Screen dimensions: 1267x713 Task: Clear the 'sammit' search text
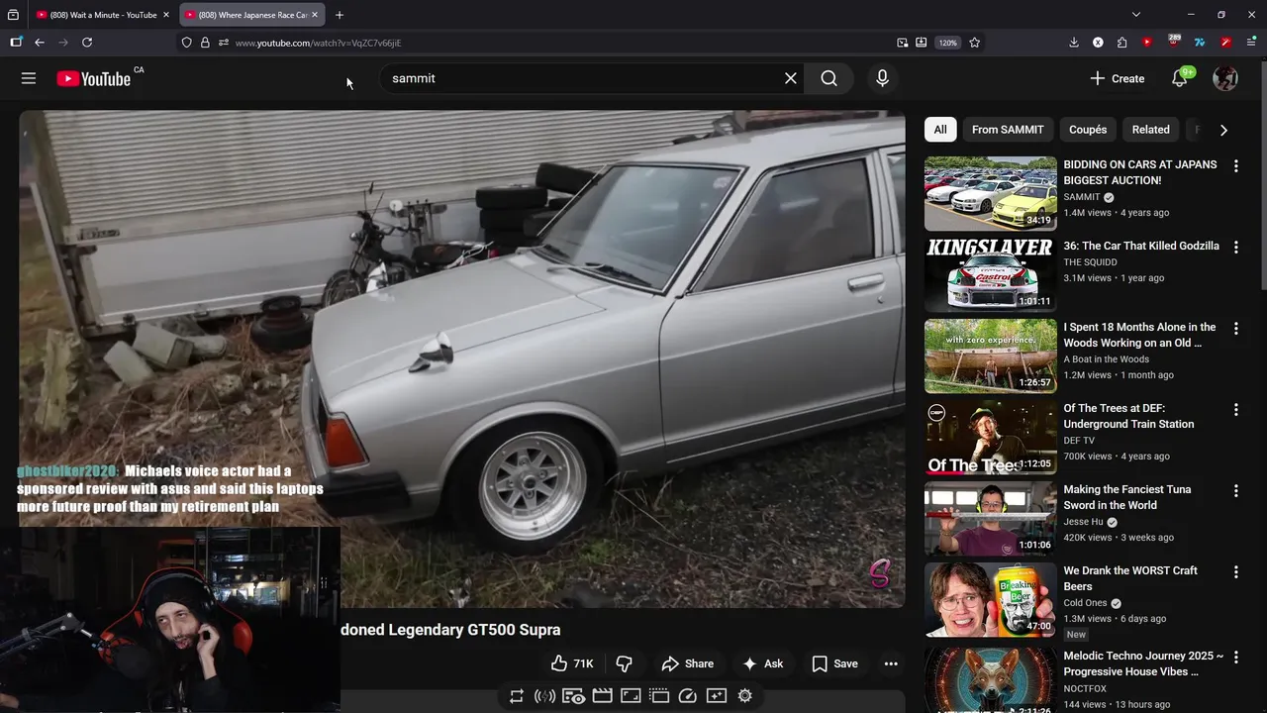790,78
